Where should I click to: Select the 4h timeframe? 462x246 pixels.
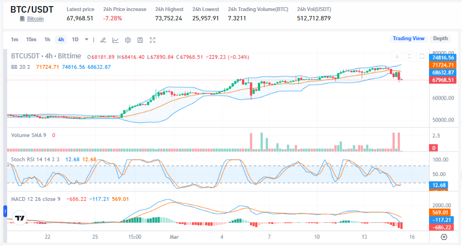click(x=61, y=40)
